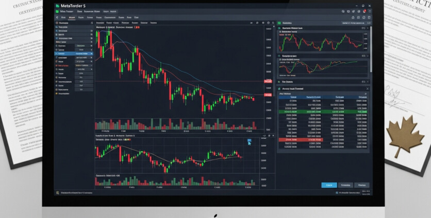The image size is (431, 218).
Task: Click the green icon at the menu bar start
Action: [x=57, y=11]
